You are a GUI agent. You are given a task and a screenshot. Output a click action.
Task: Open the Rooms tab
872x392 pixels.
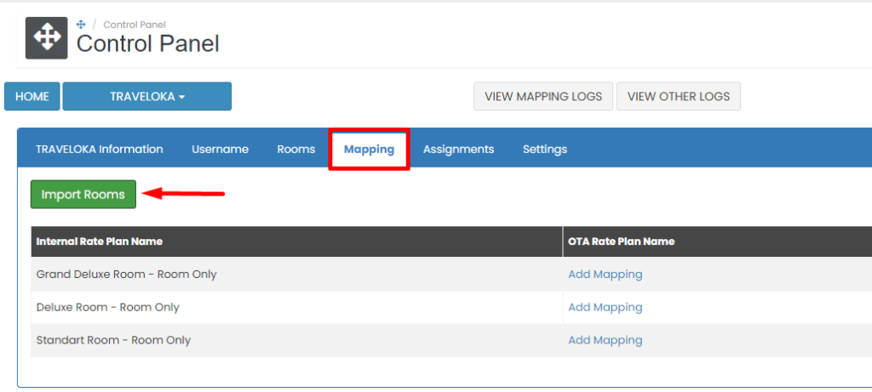point(296,150)
